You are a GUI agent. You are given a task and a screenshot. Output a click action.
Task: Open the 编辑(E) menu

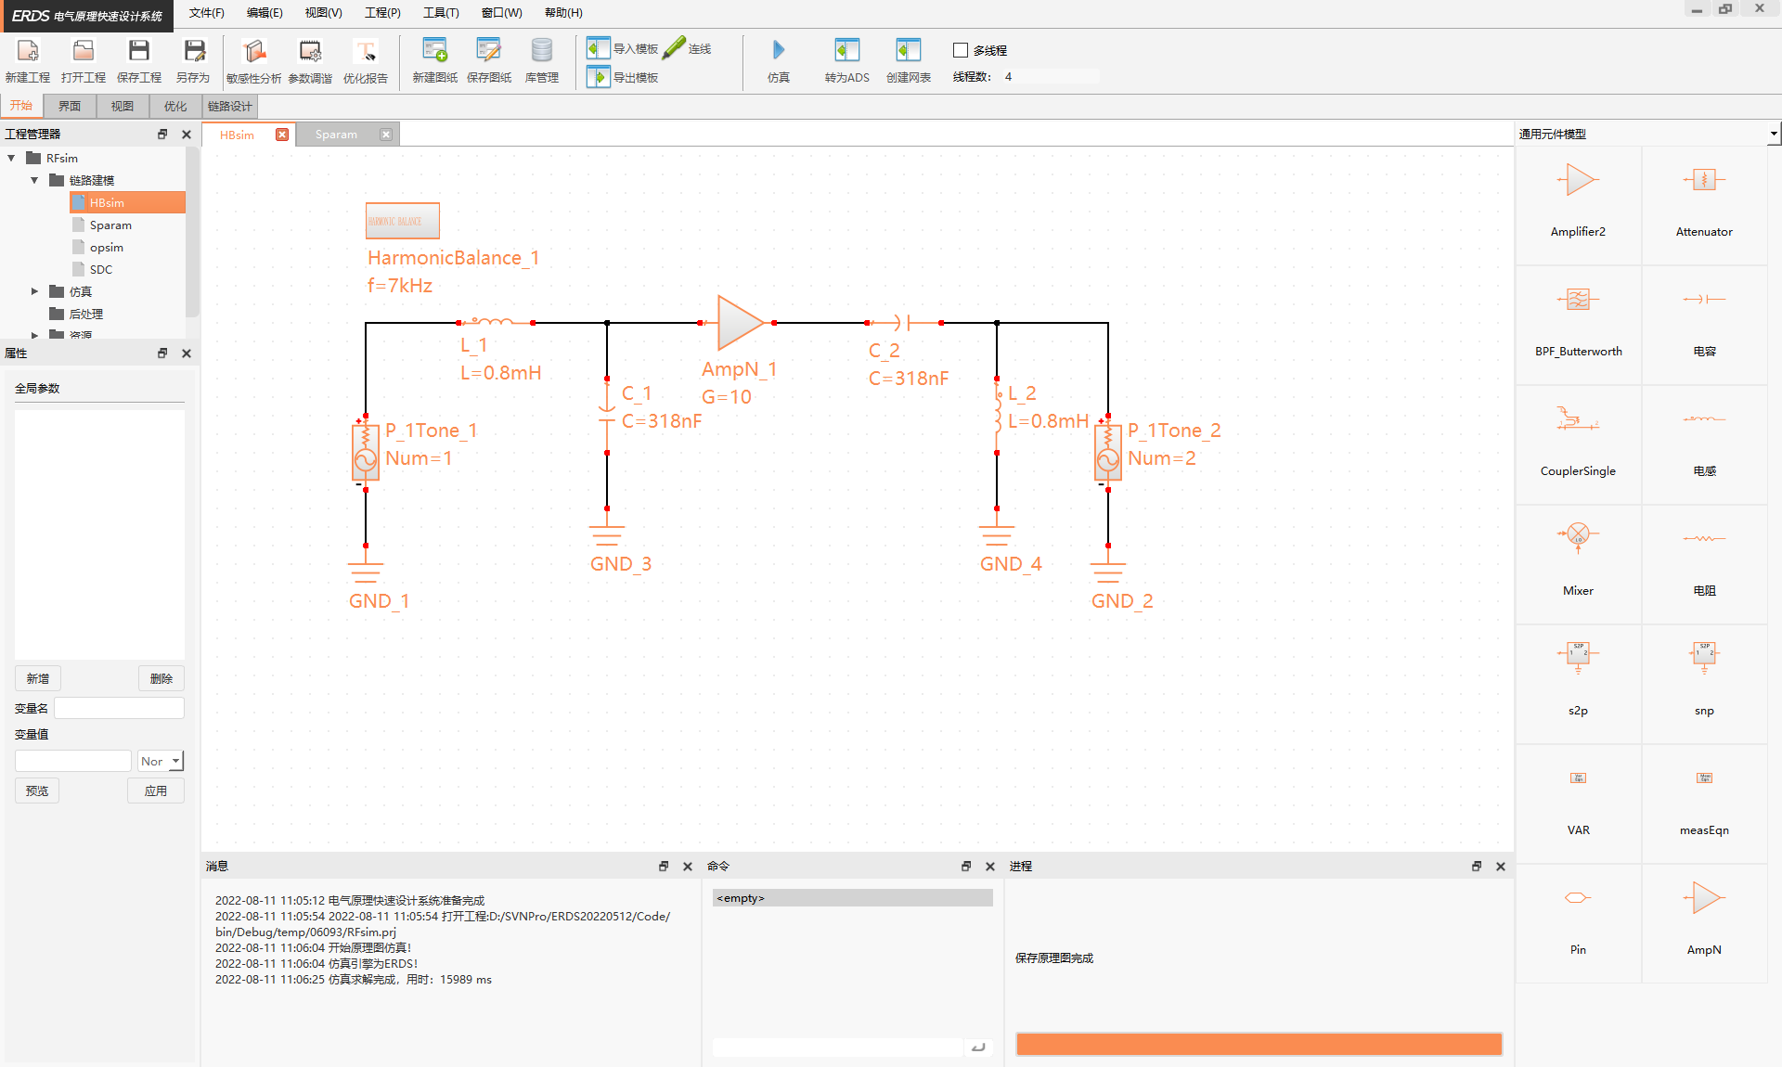coord(265,13)
